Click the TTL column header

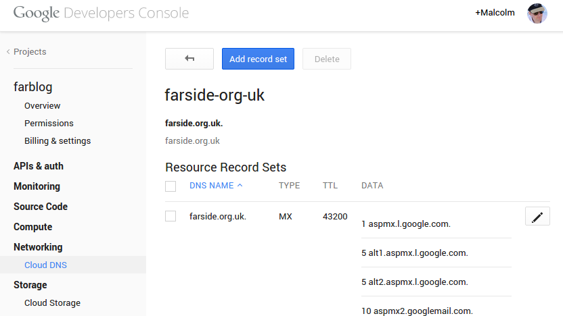(330, 186)
